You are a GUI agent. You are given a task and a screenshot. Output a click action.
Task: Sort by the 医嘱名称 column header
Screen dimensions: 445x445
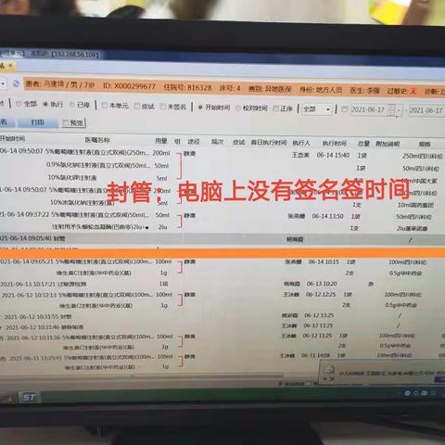pos(97,140)
